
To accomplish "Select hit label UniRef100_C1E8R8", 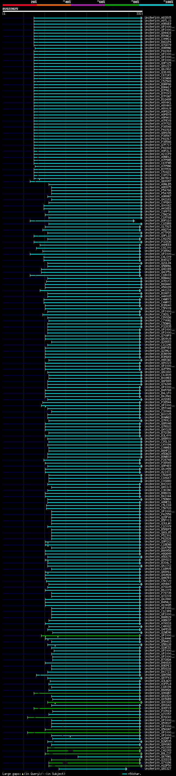I will [158, 224].
